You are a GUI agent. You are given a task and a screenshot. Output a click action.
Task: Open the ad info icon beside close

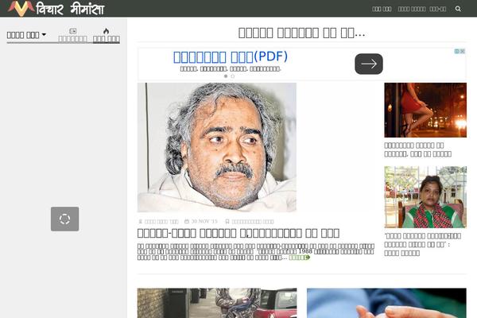point(457,51)
